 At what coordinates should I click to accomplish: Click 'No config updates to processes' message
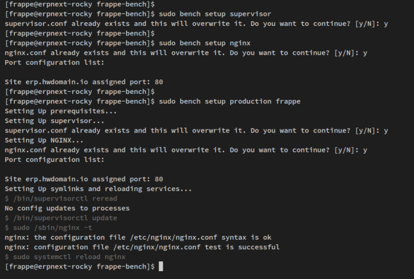[x=67, y=208]
